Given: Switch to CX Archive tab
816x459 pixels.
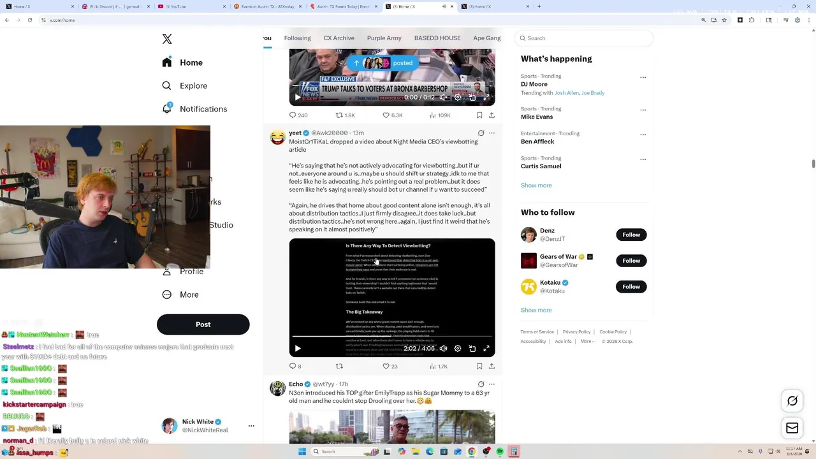Looking at the screenshot, I should point(339,38).
